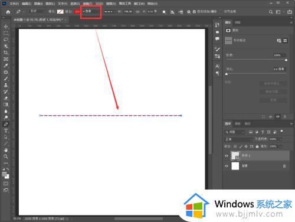Click the red stroke color swatch

tap(77, 12)
